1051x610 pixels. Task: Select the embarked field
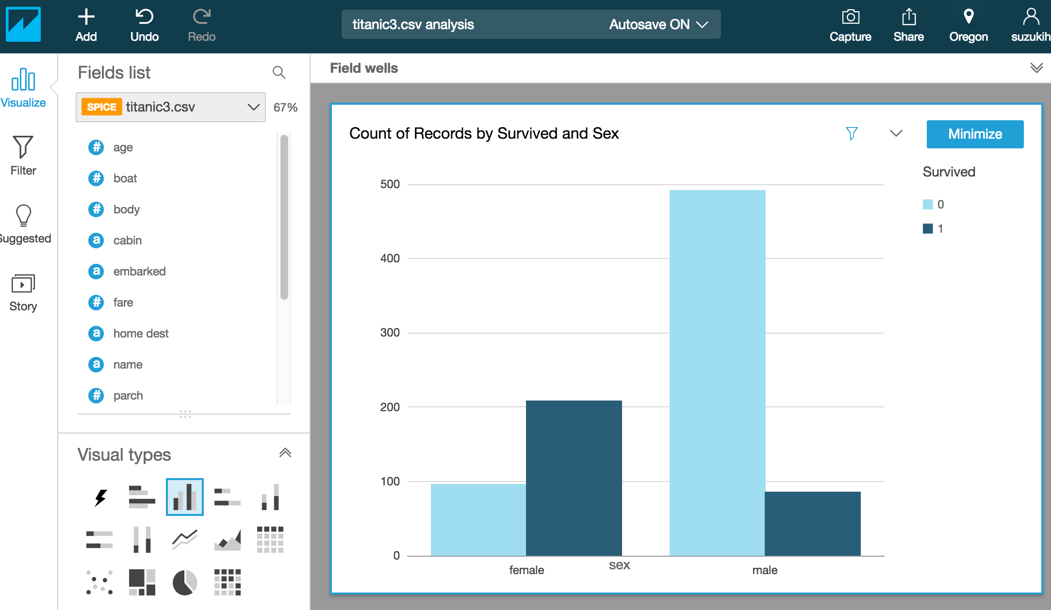[x=139, y=272]
